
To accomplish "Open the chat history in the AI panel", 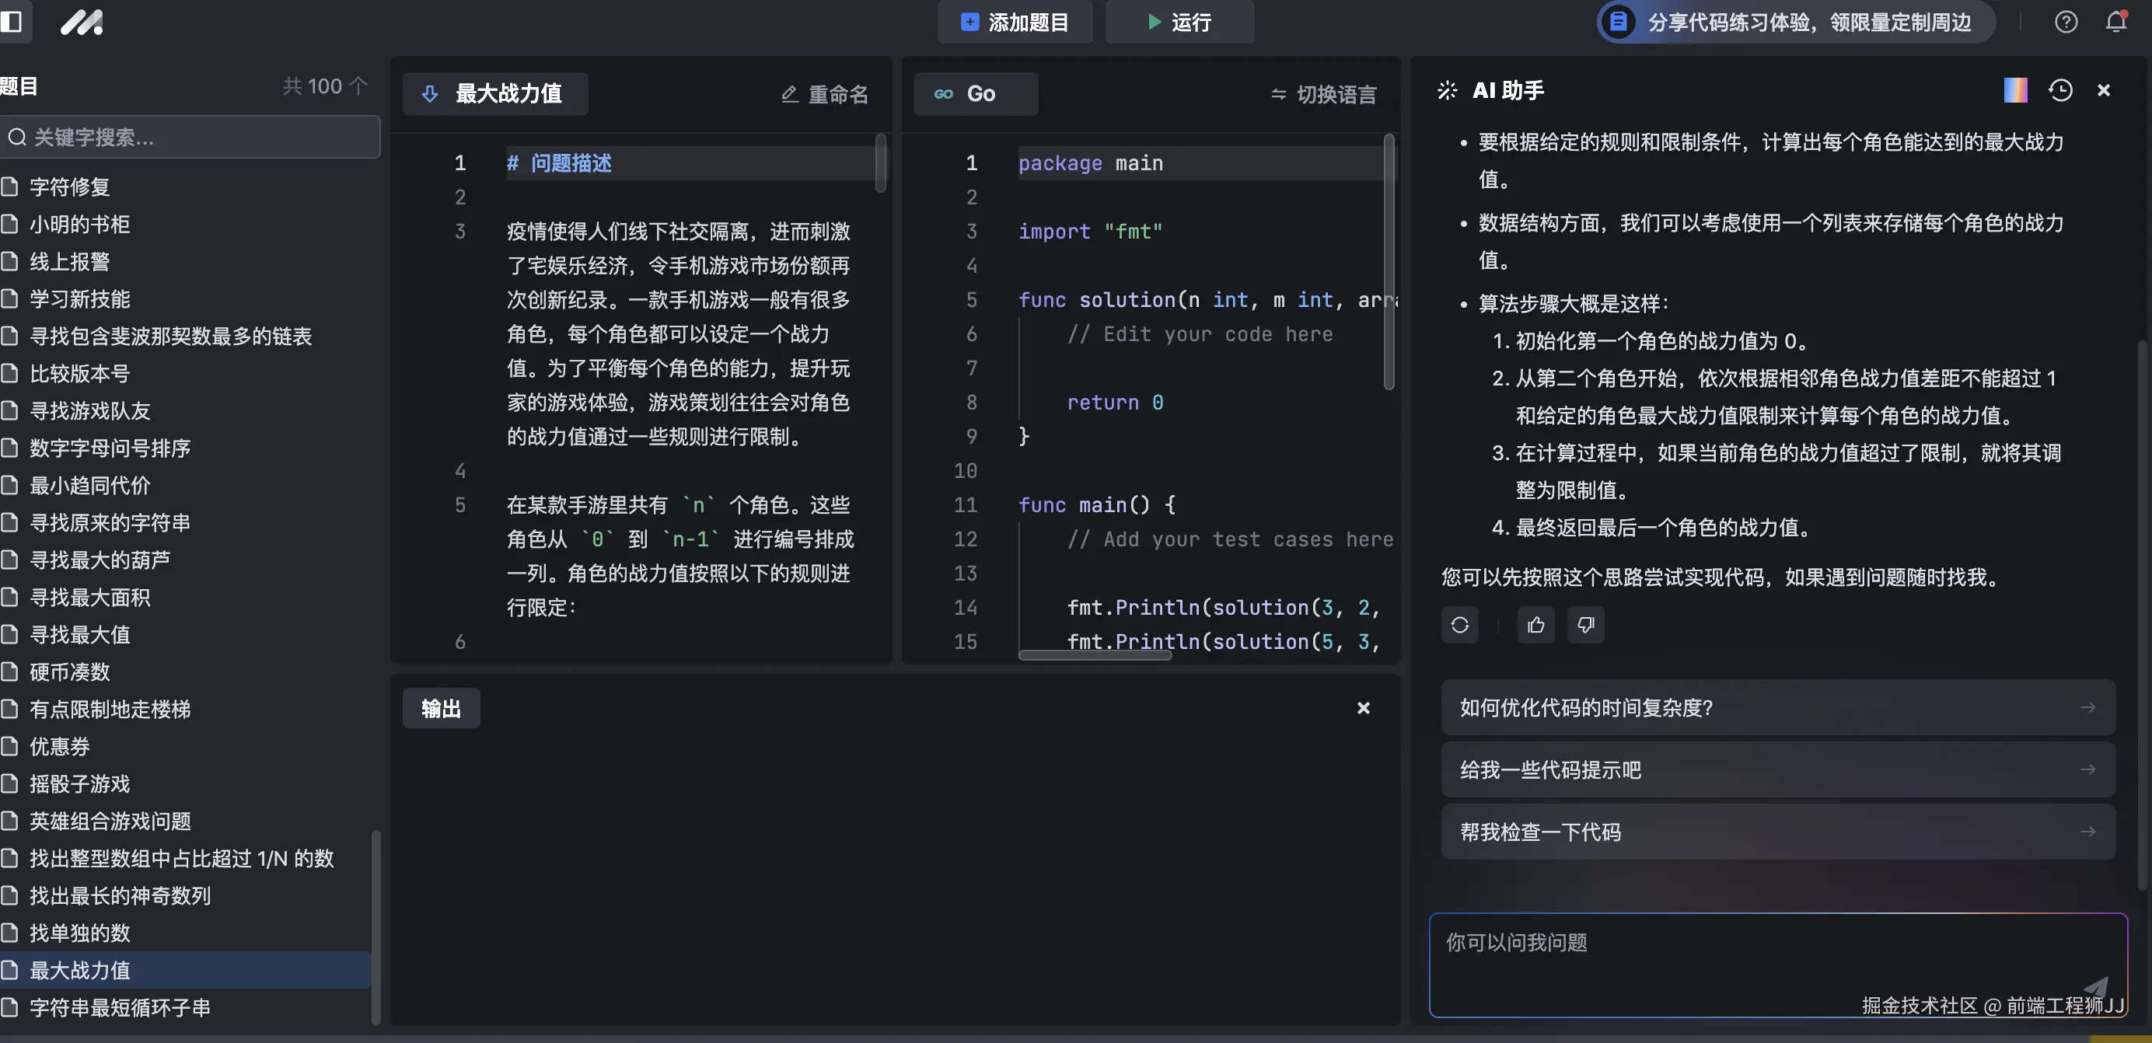I will (x=2061, y=90).
